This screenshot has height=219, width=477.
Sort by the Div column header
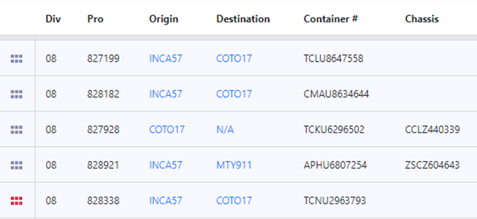pyautogui.click(x=53, y=19)
